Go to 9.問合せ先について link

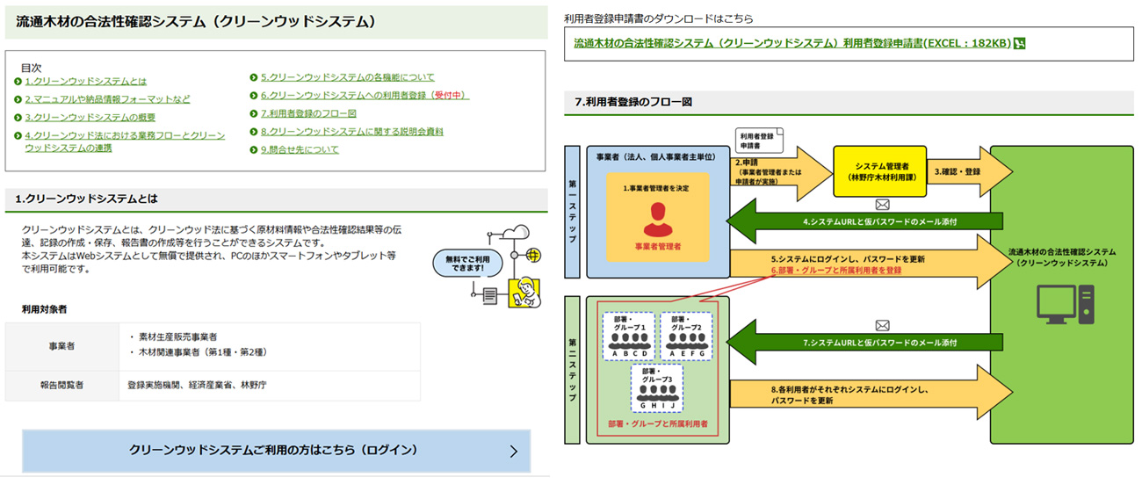coord(300,149)
